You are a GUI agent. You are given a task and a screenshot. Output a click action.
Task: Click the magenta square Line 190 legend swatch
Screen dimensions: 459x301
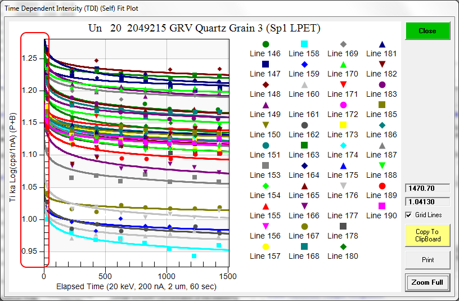pos(382,206)
